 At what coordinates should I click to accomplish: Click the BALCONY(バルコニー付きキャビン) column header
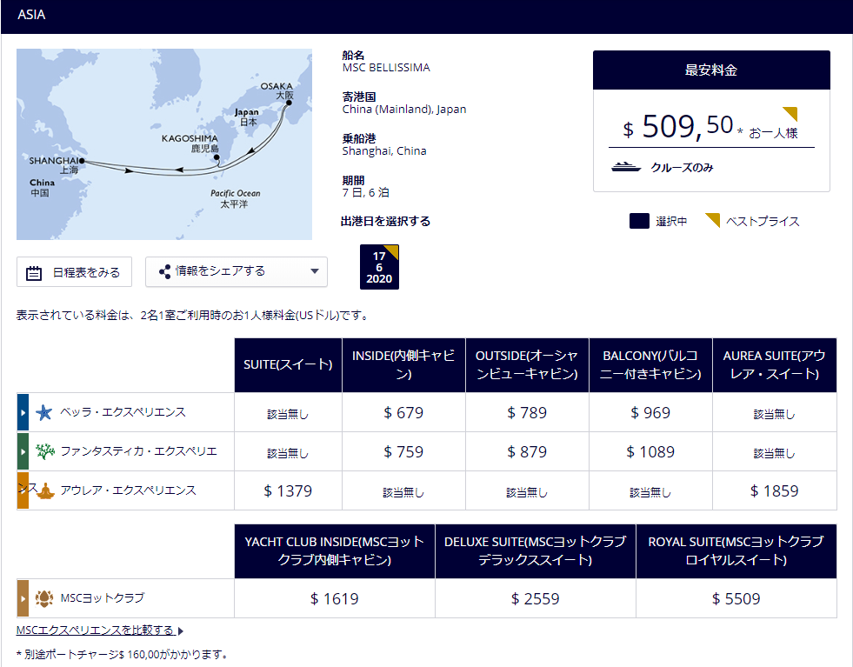(650, 365)
